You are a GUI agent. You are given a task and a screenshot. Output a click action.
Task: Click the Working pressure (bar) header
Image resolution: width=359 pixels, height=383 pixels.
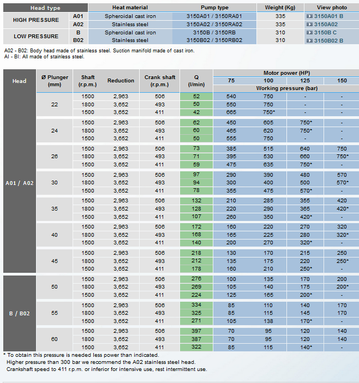pyautogui.click(x=286, y=88)
